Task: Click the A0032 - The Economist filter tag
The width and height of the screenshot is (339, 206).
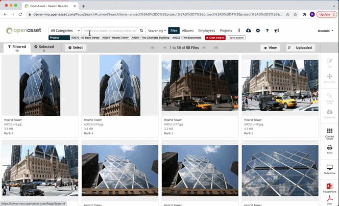Action: point(186,38)
